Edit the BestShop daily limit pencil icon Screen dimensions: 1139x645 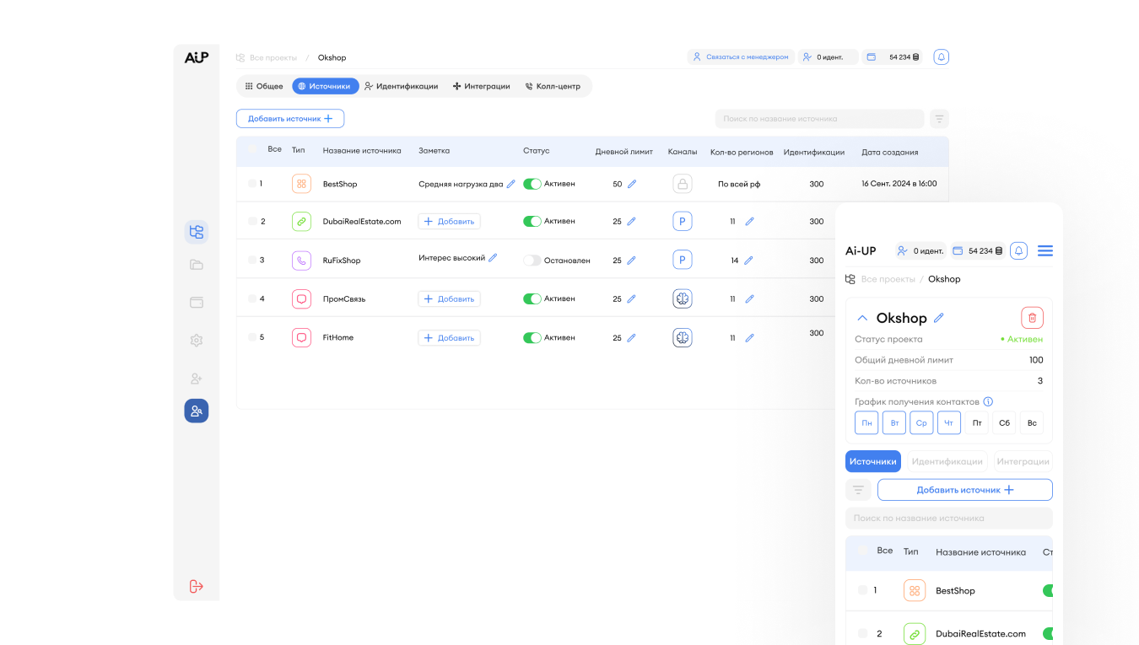click(632, 184)
